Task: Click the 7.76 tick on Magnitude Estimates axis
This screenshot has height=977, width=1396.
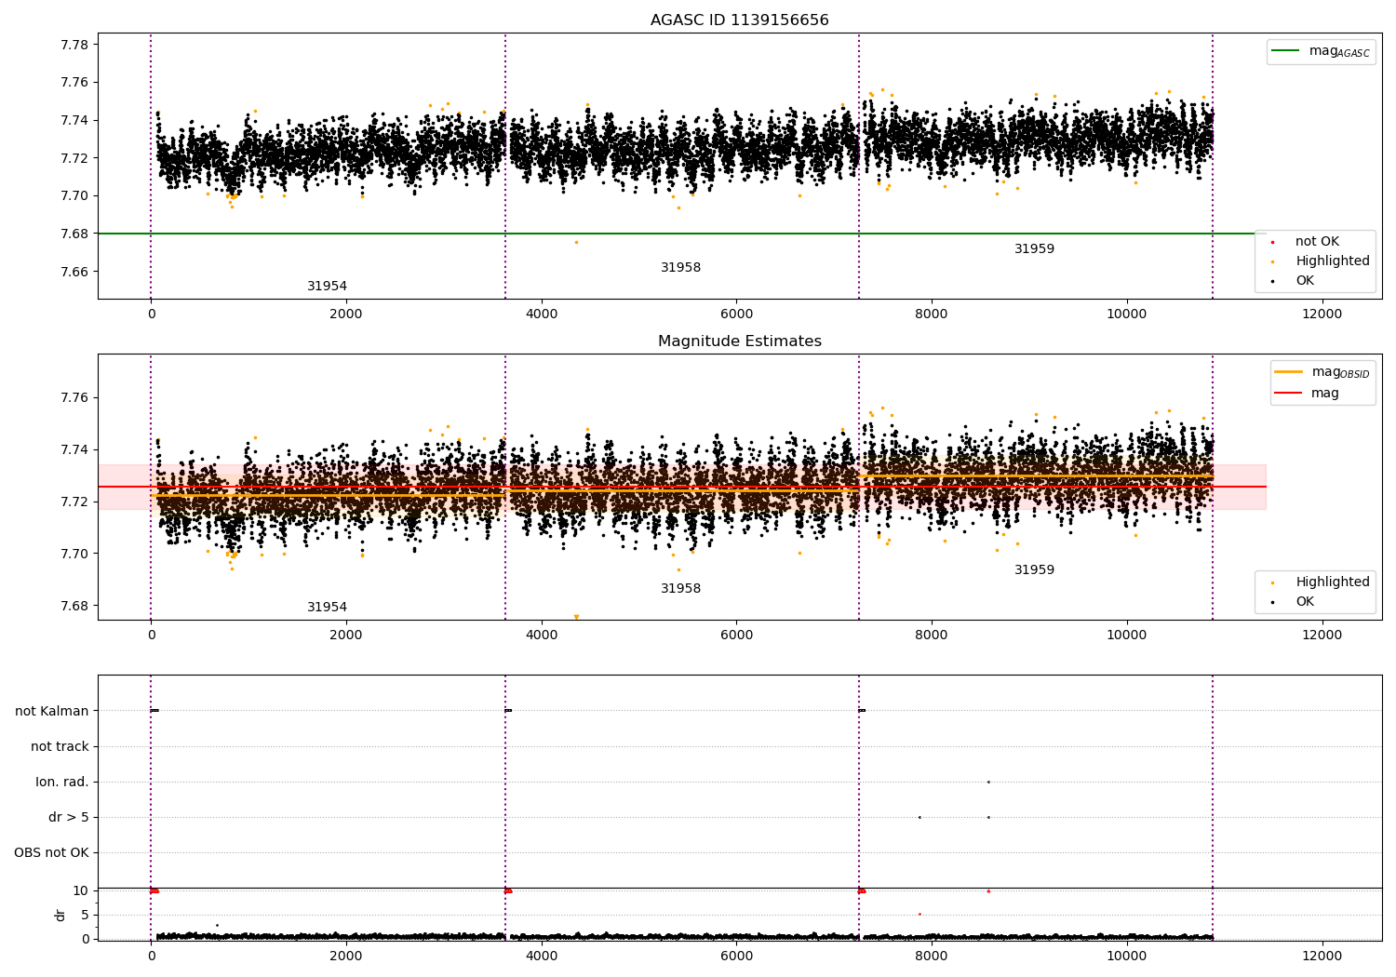Action: (74, 398)
